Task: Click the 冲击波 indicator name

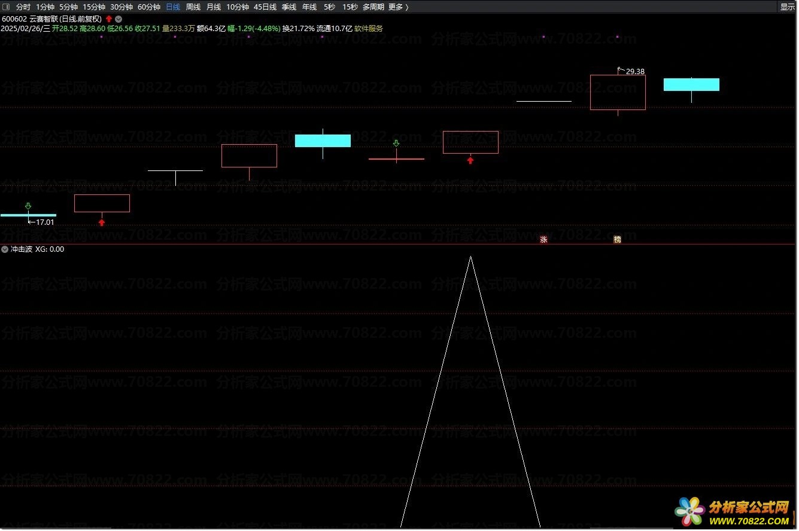Action: (21, 249)
